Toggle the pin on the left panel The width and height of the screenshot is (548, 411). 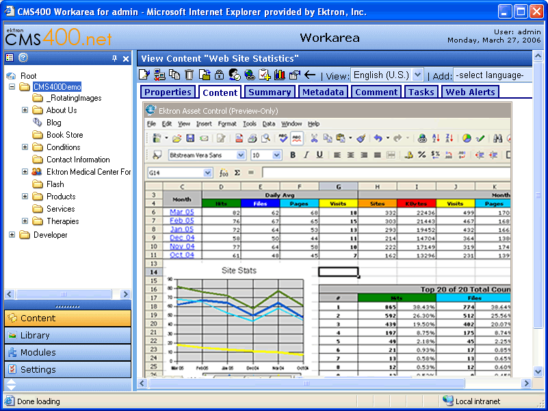[x=115, y=58]
